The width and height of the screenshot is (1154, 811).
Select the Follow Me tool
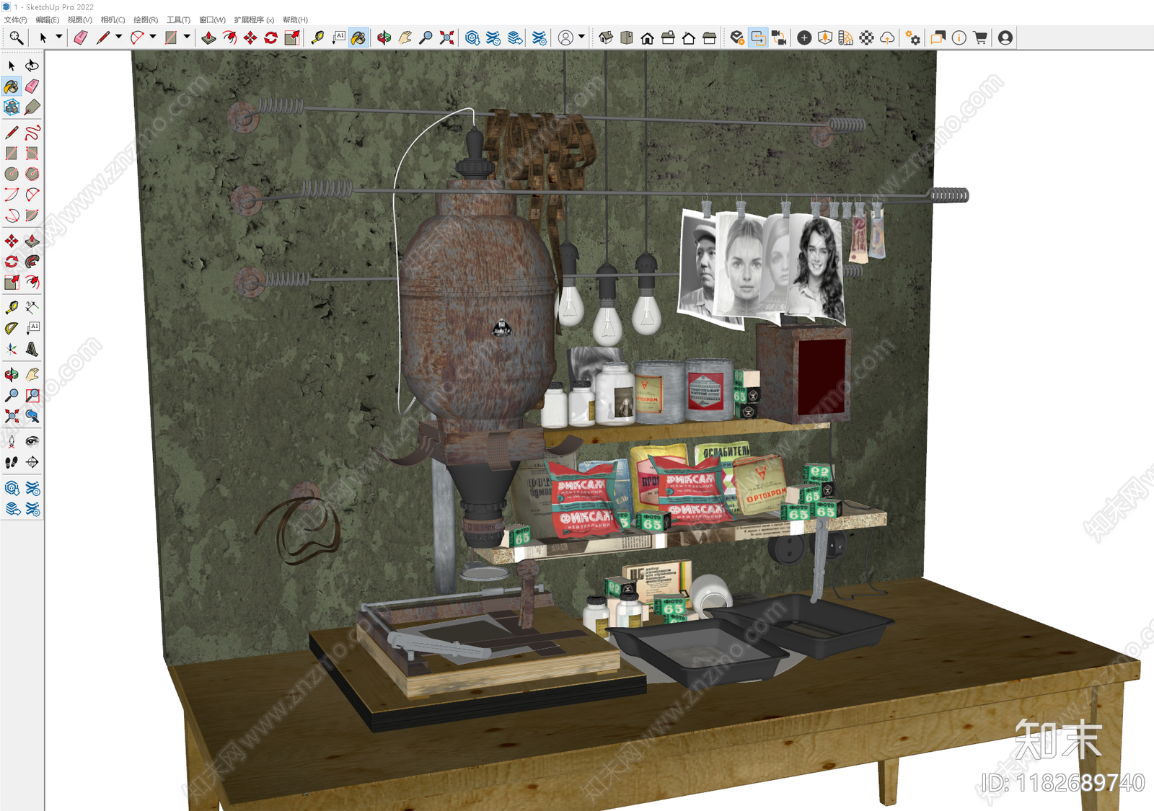pyautogui.click(x=32, y=262)
